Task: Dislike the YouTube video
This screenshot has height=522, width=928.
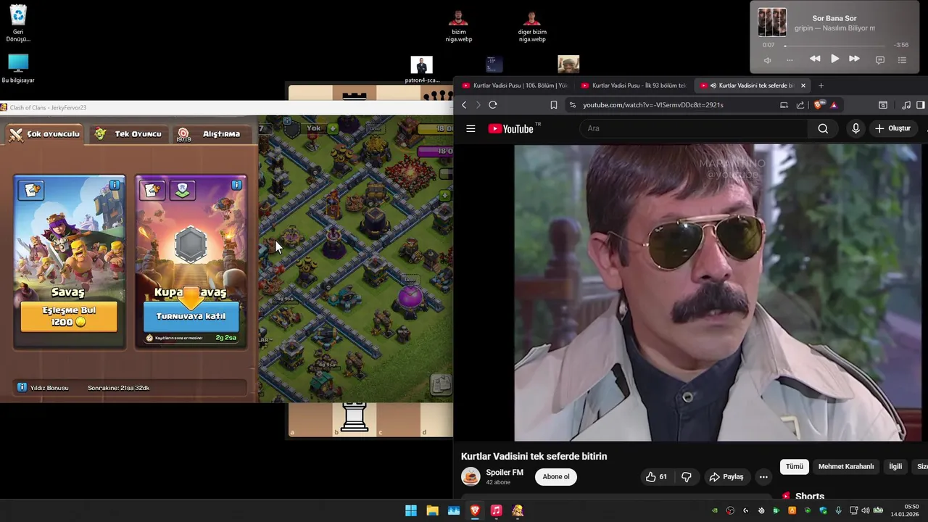Action: click(x=686, y=476)
